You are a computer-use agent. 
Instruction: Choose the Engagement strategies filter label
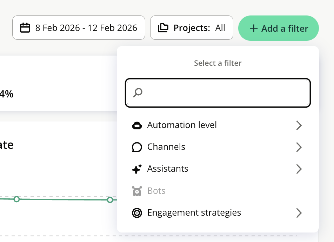(x=194, y=213)
